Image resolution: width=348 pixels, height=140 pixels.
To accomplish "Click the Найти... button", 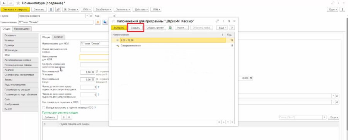I will coord(182,28).
